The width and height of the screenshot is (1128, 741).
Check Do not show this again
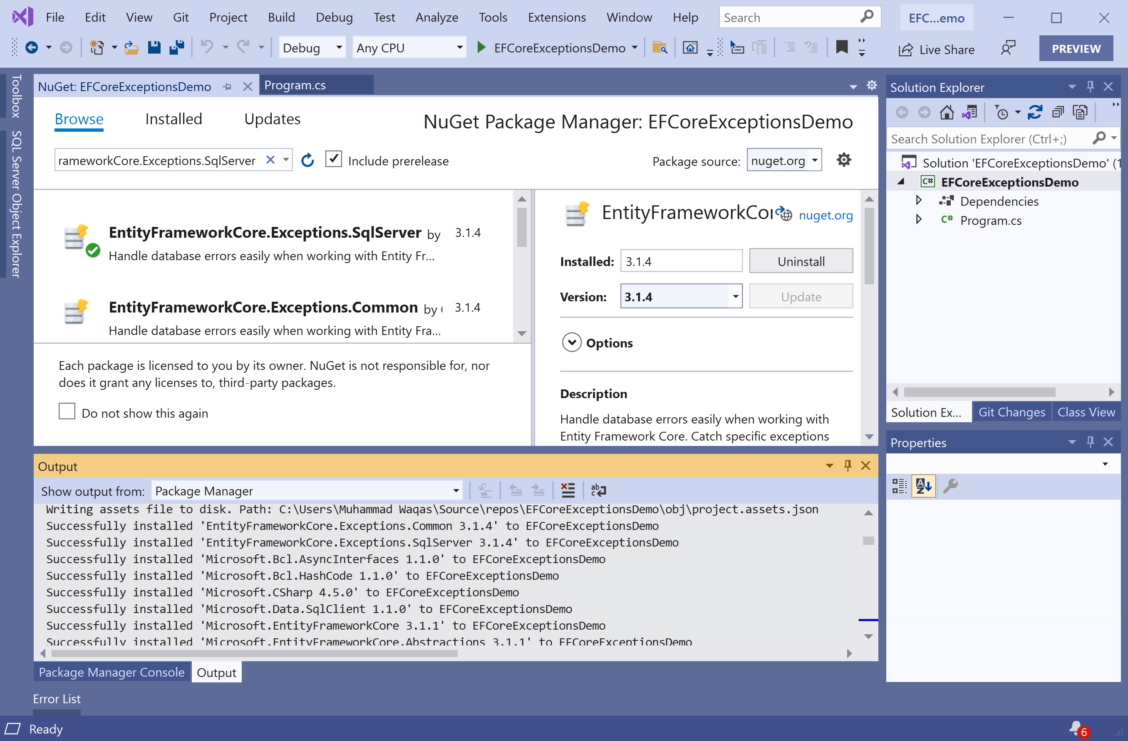click(67, 411)
